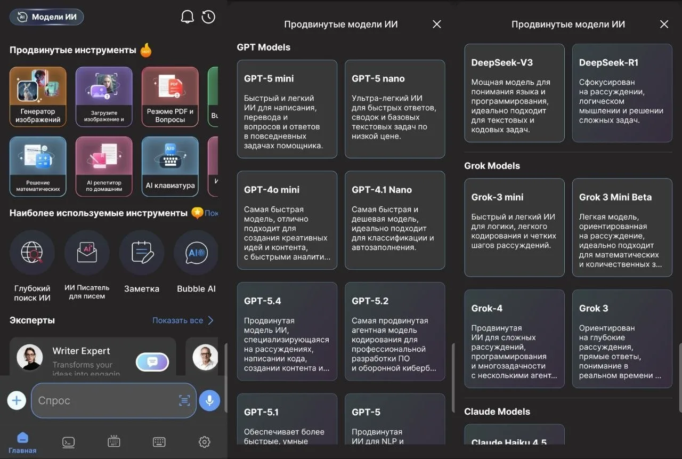Select the GPT-5.1 model card

pos(287,419)
